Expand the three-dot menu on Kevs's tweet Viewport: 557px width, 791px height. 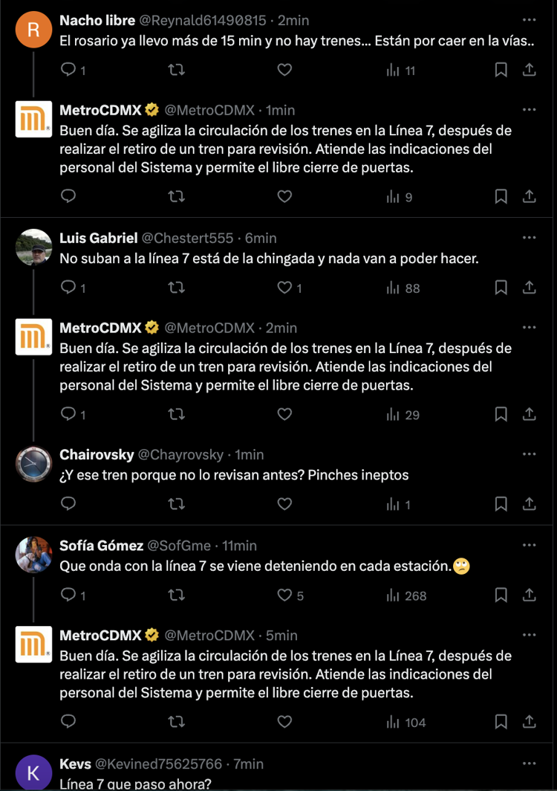(x=530, y=763)
